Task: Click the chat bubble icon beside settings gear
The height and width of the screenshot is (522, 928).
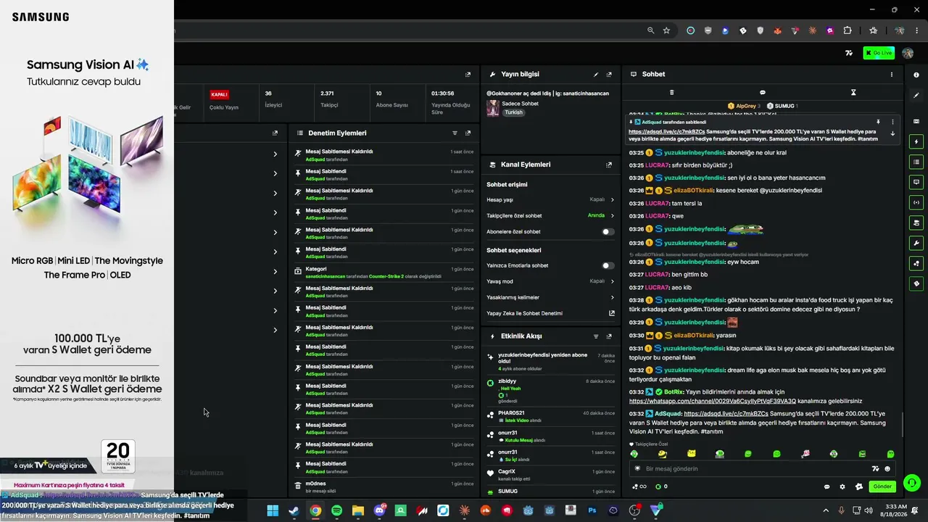Action: 826,487
